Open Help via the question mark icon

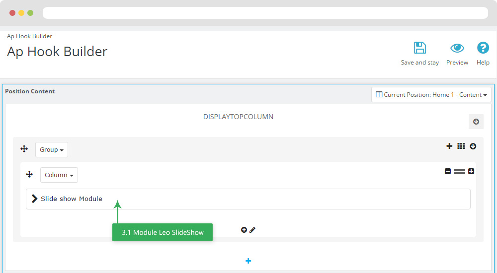[483, 48]
